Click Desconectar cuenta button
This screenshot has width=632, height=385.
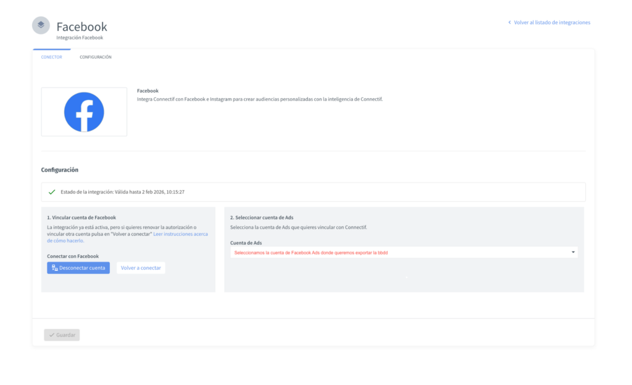78,268
